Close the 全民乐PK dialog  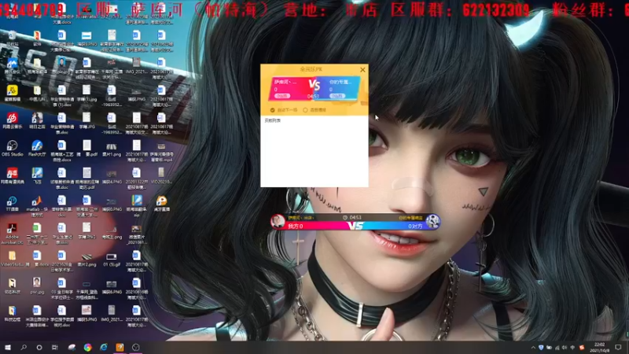[x=362, y=69]
